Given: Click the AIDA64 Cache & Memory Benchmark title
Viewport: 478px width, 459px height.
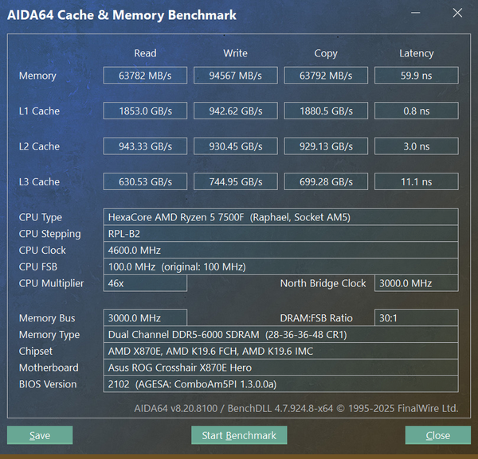Looking at the screenshot, I should (122, 15).
